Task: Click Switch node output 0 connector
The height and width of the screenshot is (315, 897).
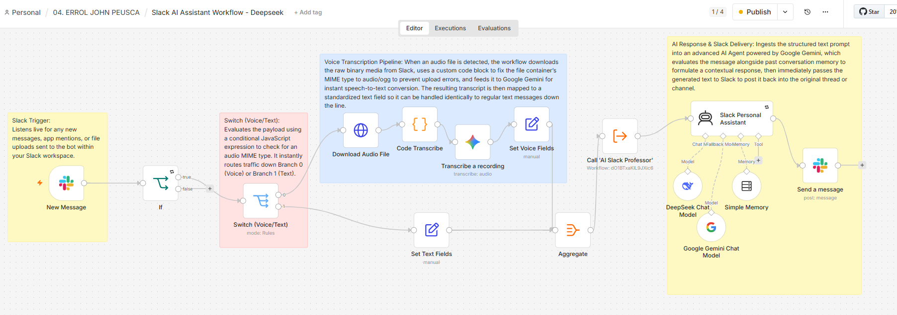Action: (x=278, y=195)
